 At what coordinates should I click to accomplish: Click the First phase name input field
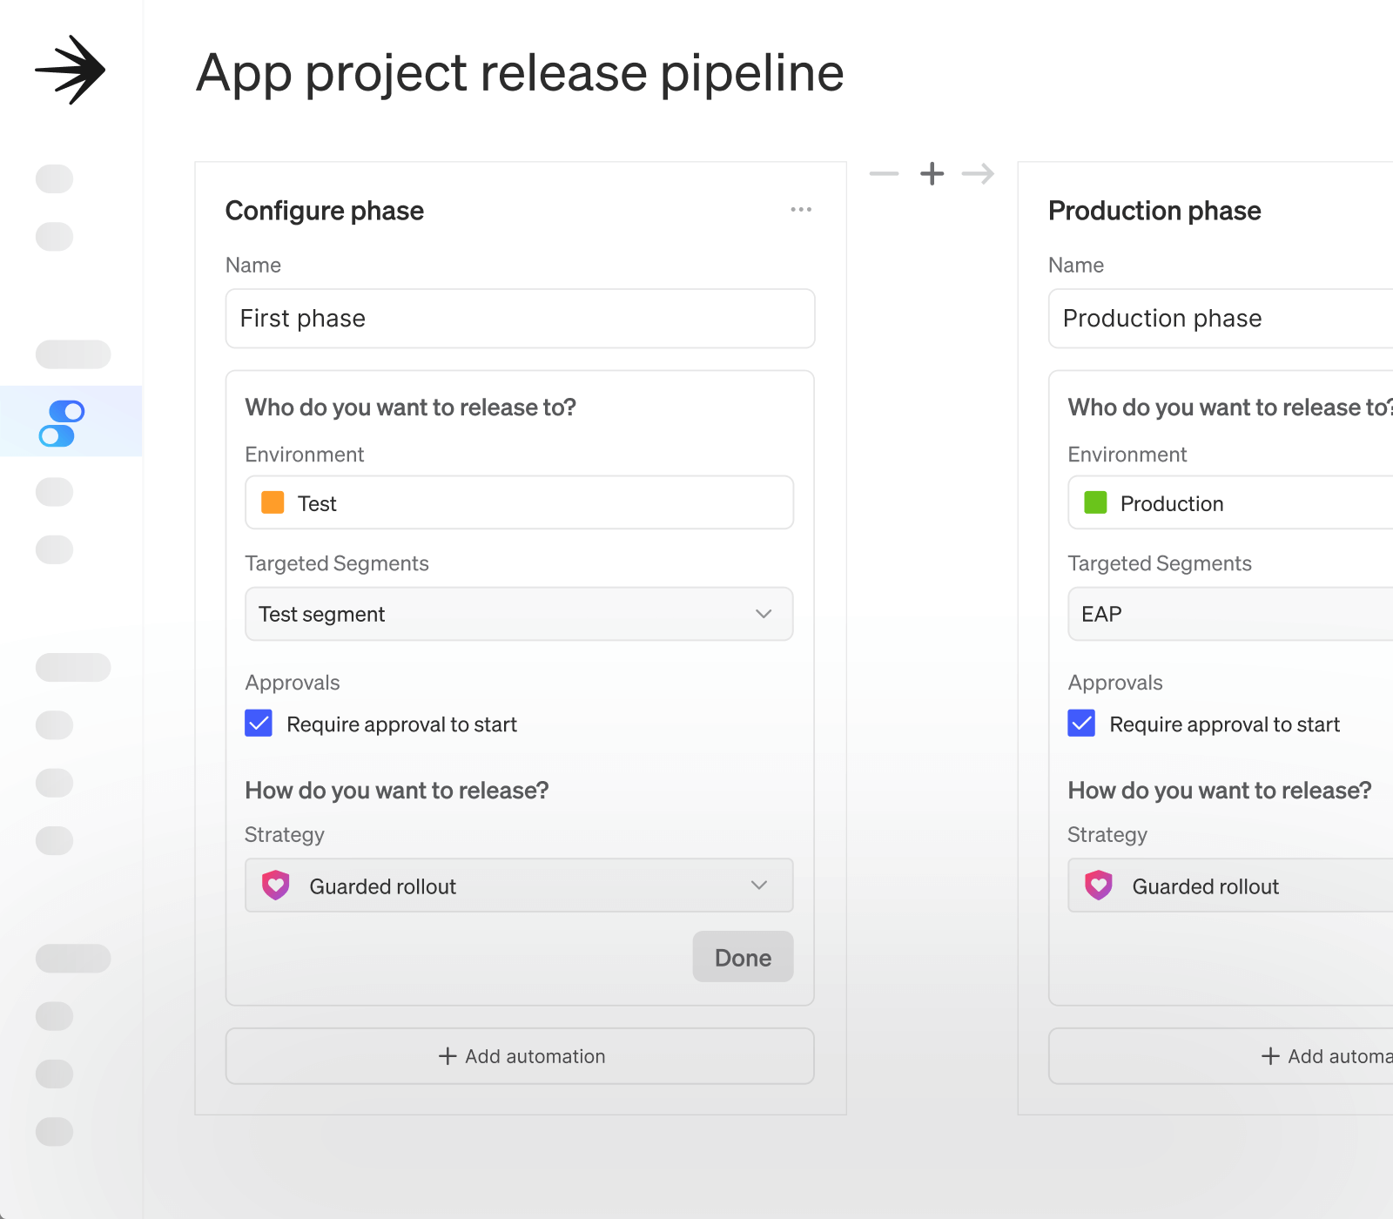click(x=520, y=319)
